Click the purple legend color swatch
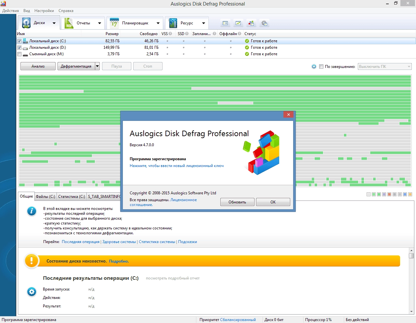The height and width of the screenshot is (323, 416). (384, 194)
